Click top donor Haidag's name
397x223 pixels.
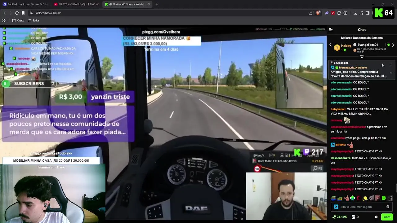[346, 46]
